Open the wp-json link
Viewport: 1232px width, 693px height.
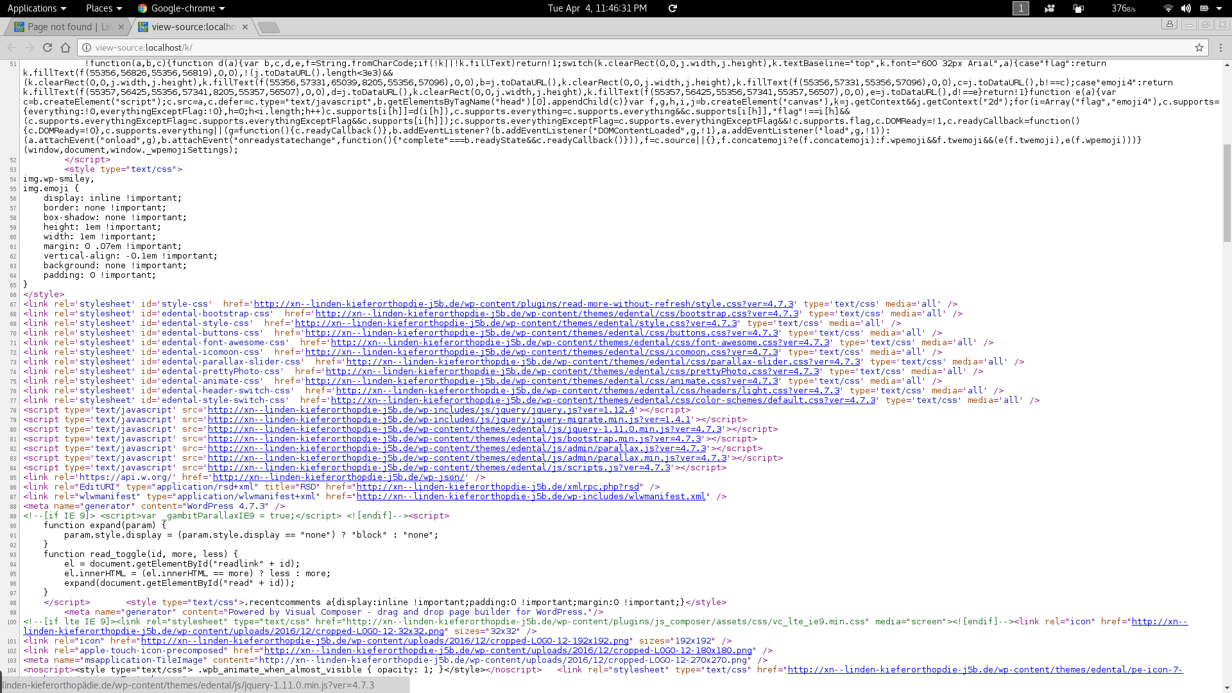339,477
